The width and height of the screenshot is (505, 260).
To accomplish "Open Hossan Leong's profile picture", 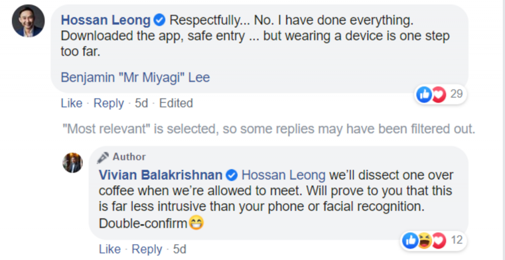I will pos(28,21).
